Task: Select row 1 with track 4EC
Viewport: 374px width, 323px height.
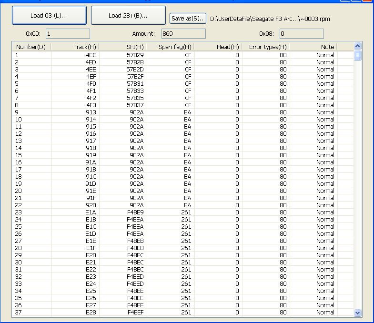Action: pos(183,55)
